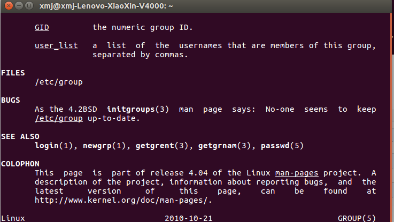Viewport: 394px width, 222px height.
Task: Click the initgroups(3) reference
Action: [138, 109]
